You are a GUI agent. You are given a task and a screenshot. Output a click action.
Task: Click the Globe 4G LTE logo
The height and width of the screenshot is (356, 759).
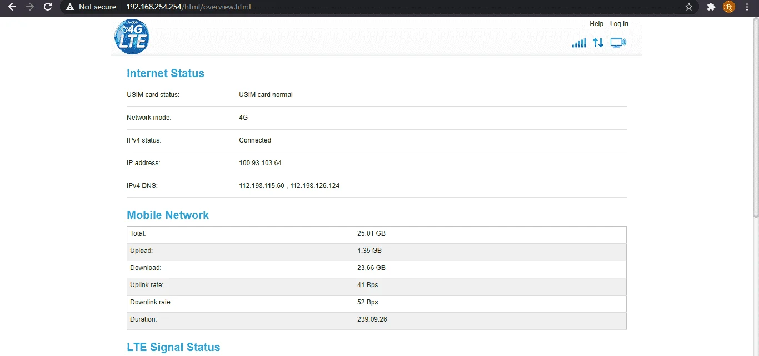[132, 36]
